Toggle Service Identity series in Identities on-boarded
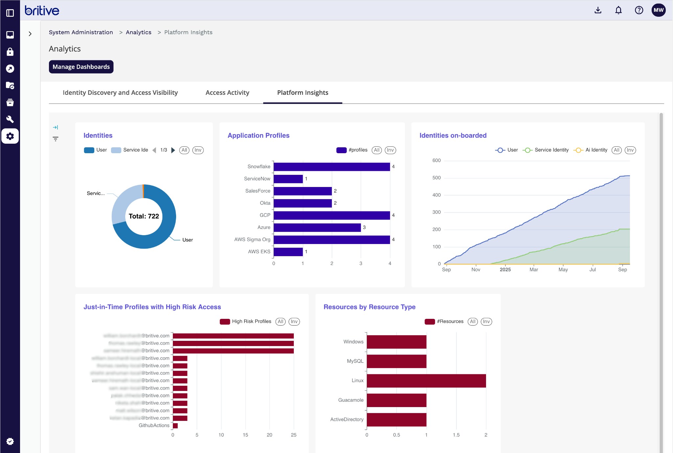Viewport: 673px width, 453px height. click(x=545, y=150)
